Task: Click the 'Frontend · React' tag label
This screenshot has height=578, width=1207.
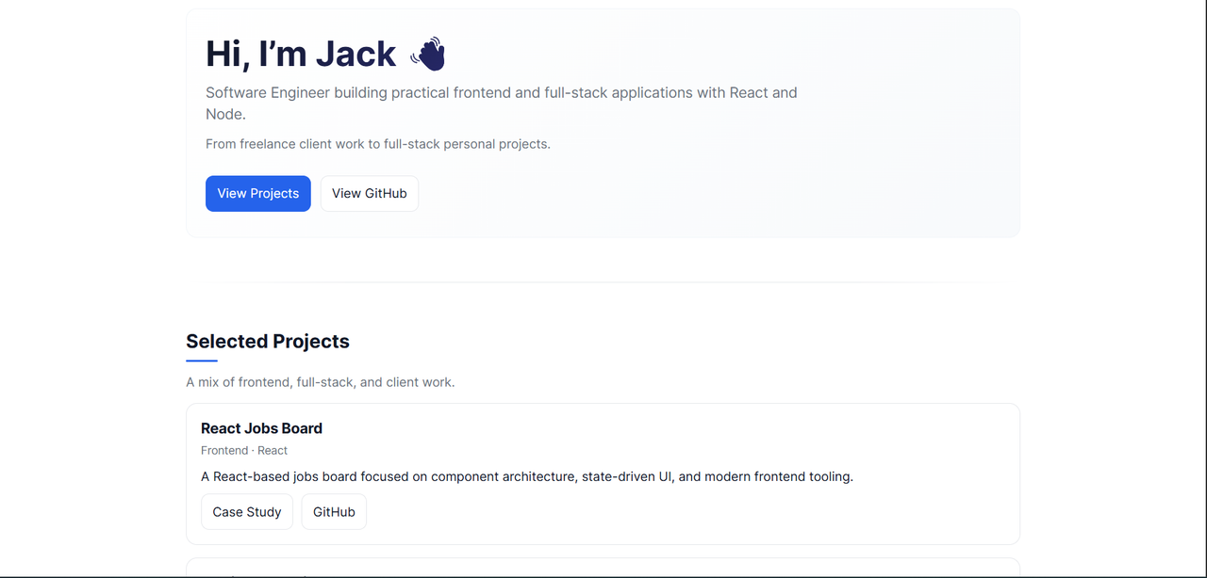Action: (x=244, y=450)
